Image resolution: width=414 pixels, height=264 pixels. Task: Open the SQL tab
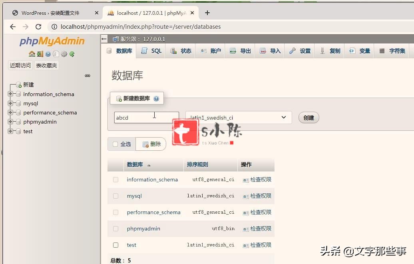point(151,51)
